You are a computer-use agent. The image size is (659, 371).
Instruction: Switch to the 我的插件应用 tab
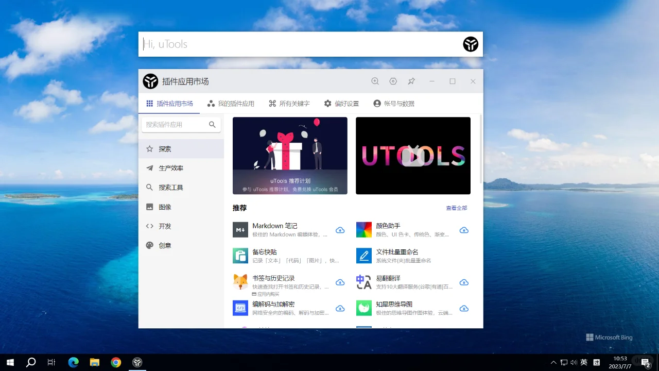pos(231,104)
